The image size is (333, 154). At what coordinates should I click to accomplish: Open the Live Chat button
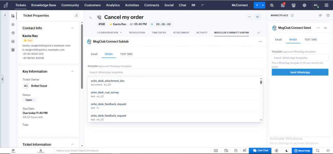coord(260,151)
